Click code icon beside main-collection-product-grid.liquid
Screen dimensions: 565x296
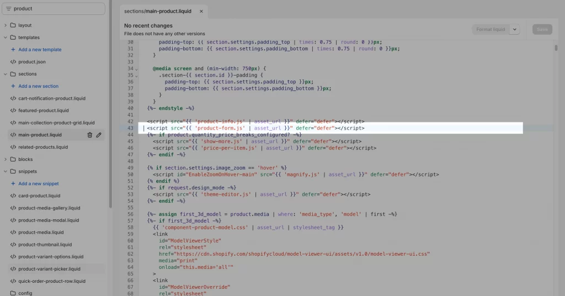(13, 123)
